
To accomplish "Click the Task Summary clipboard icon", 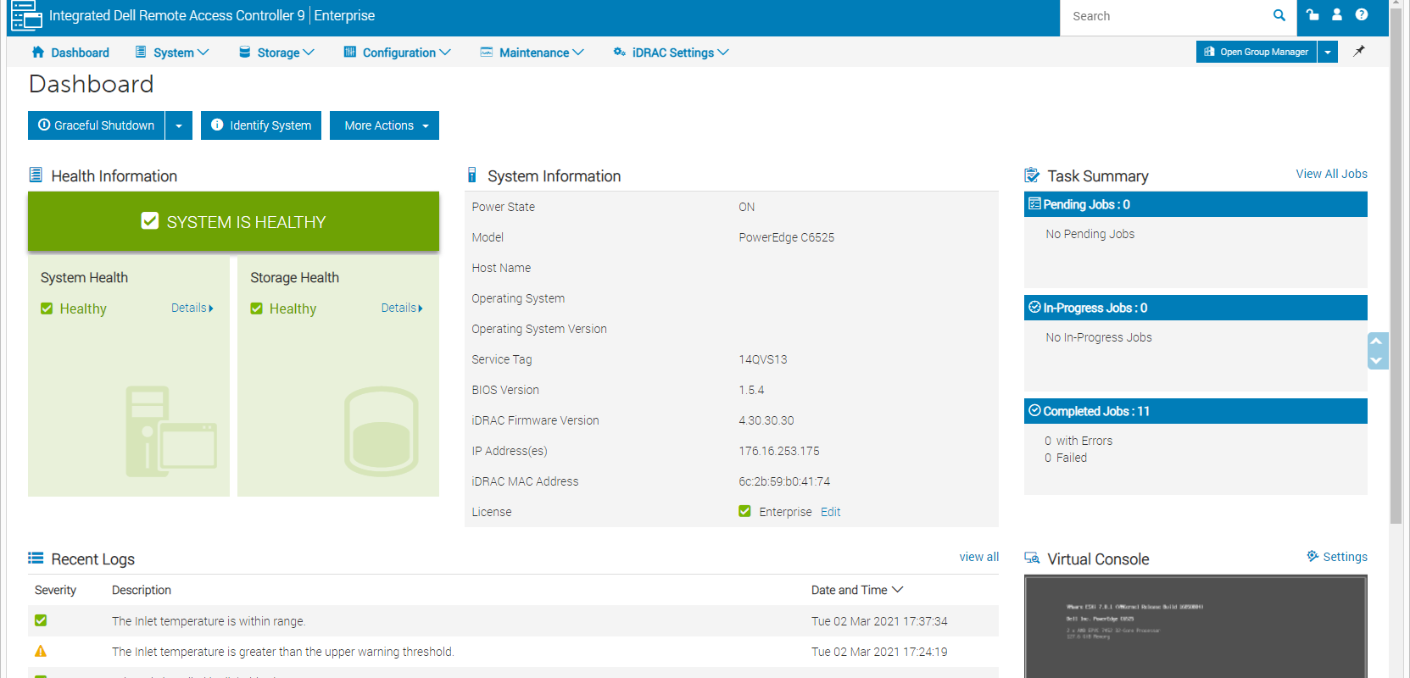I will coord(1032,175).
